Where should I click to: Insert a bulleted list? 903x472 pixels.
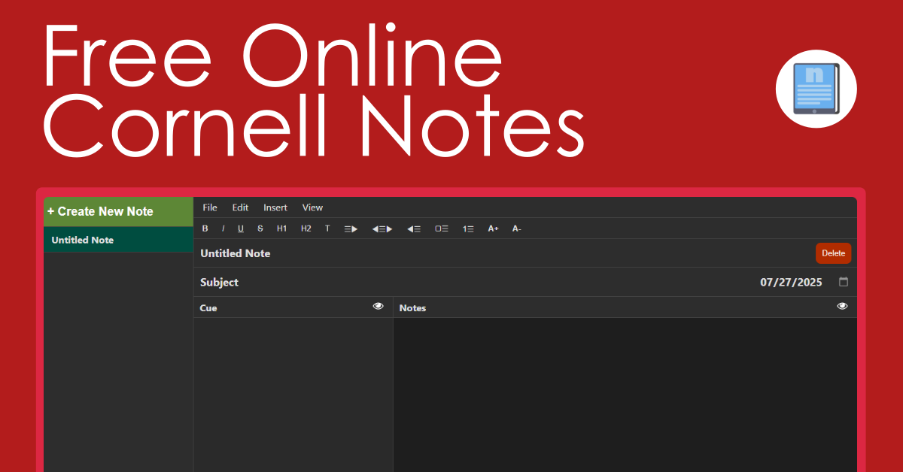pyautogui.click(x=442, y=228)
